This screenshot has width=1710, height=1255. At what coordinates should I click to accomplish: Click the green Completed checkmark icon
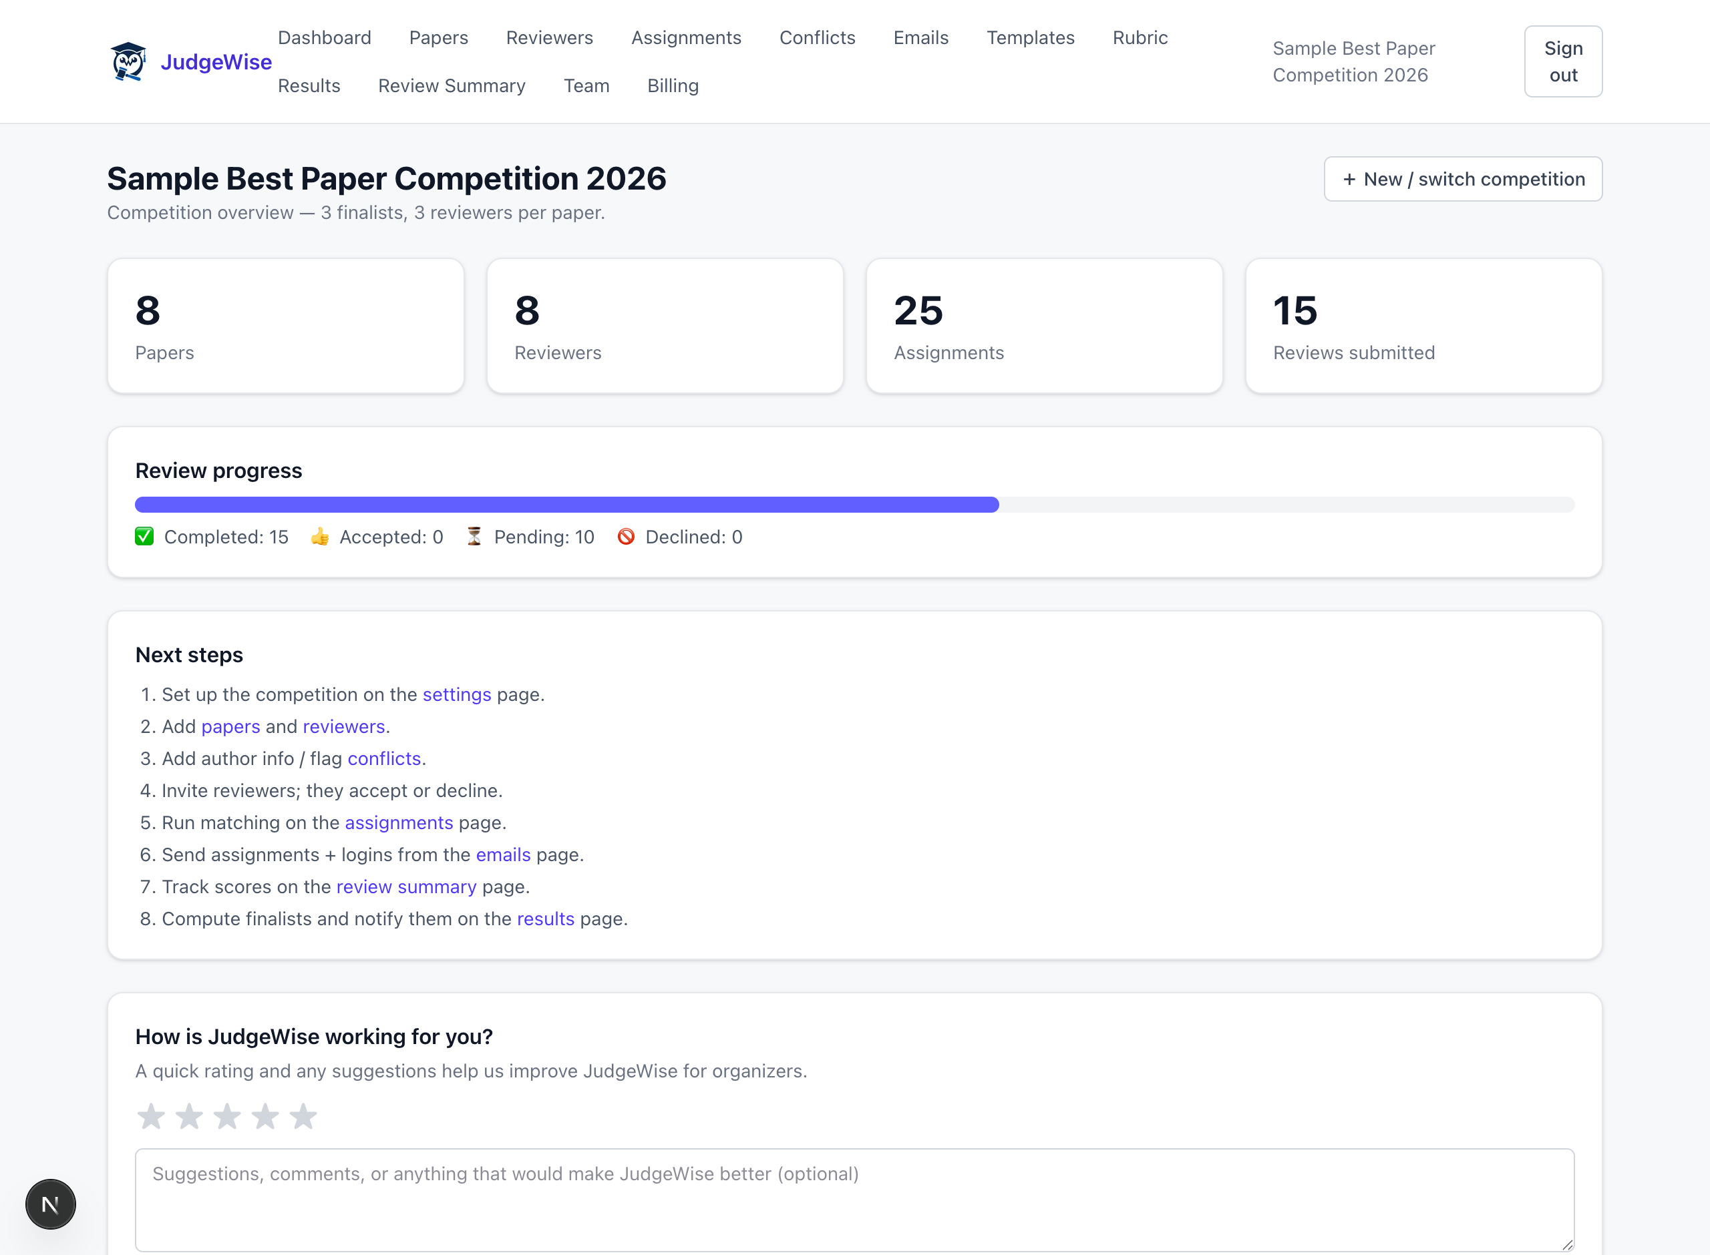pyautogui.click(x=144, y=536)
